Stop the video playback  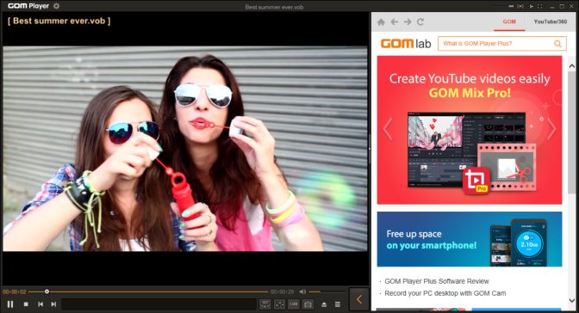click(x=26, y=304)
